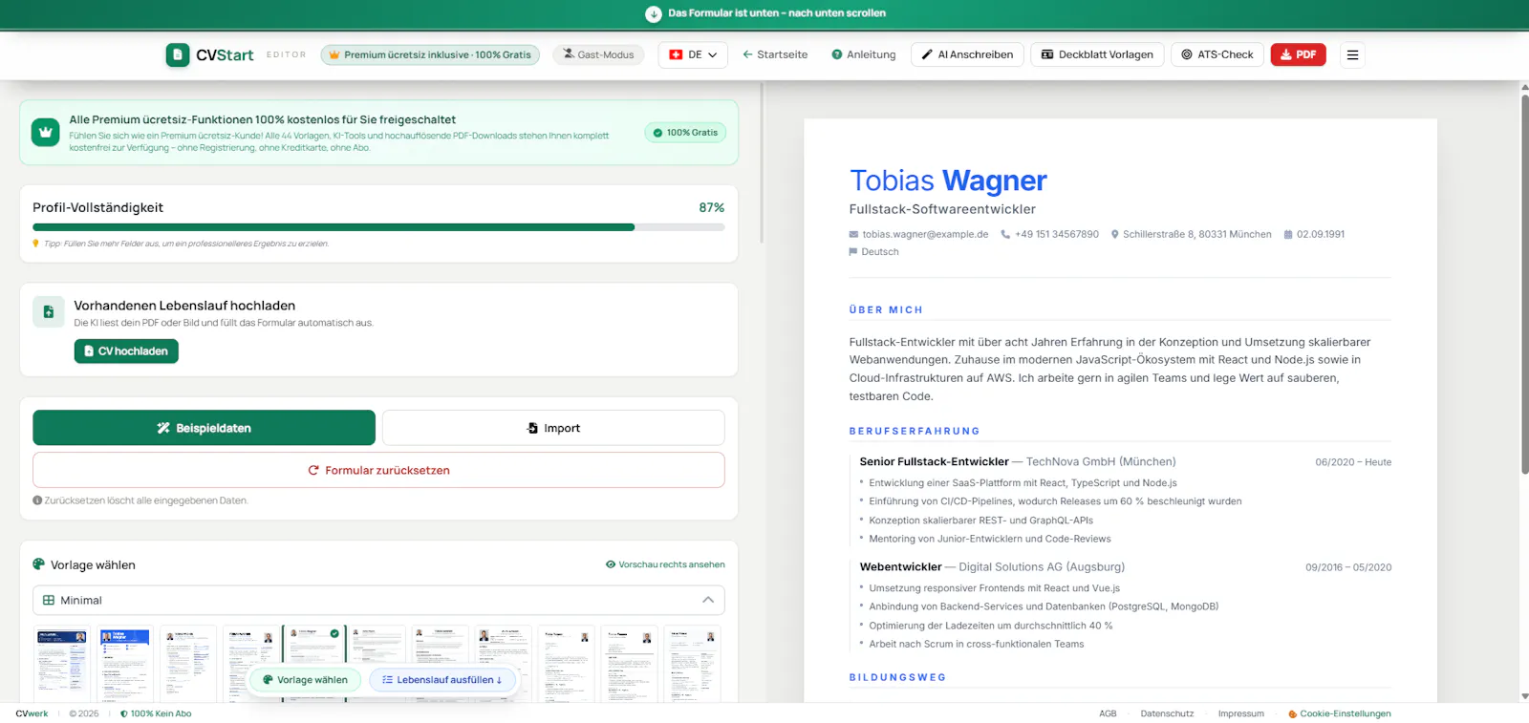The image size is (1529, 723).
Task: Open Deckblatt Vorlagen
Action: click(1097, 54)
